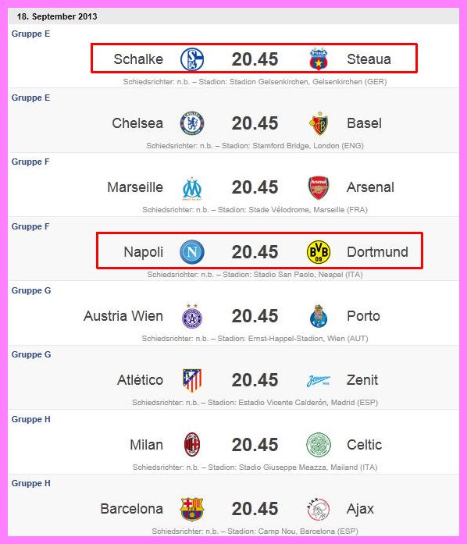Click the Arsenal cannon crest
Viewport: 467px width, 544px height.
(319, 187)
